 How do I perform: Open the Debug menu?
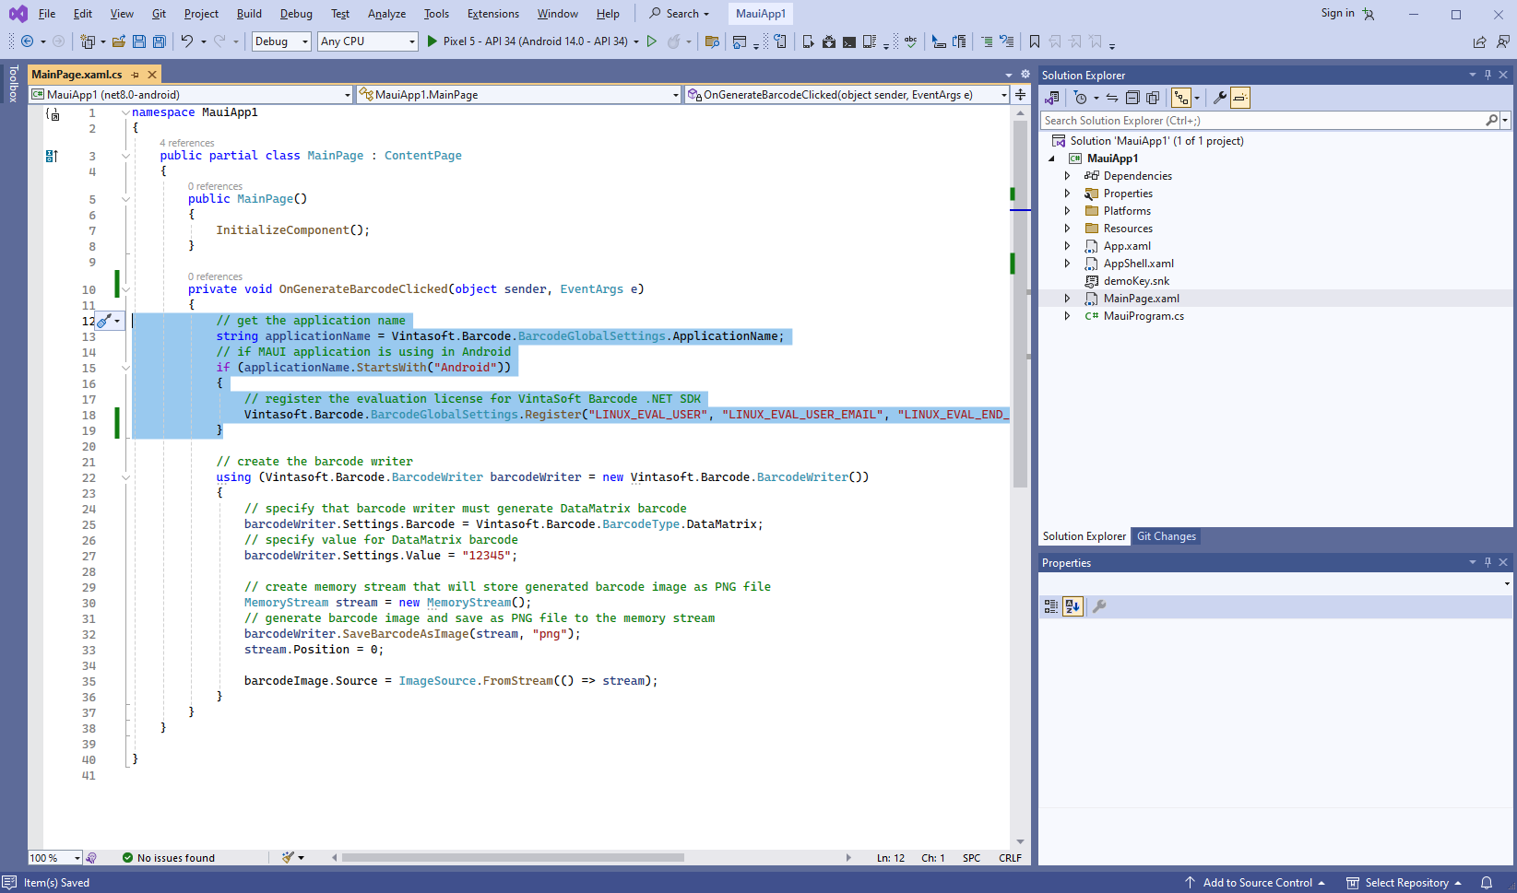pos(296,14)
